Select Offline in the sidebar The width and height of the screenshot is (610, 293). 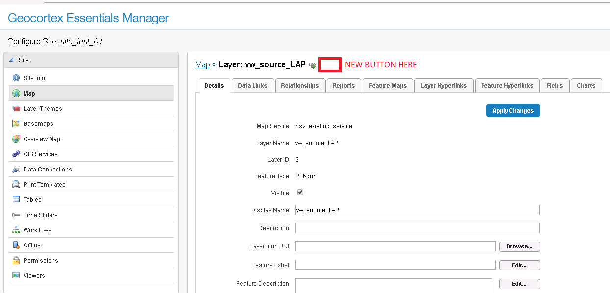coord(91,245)
